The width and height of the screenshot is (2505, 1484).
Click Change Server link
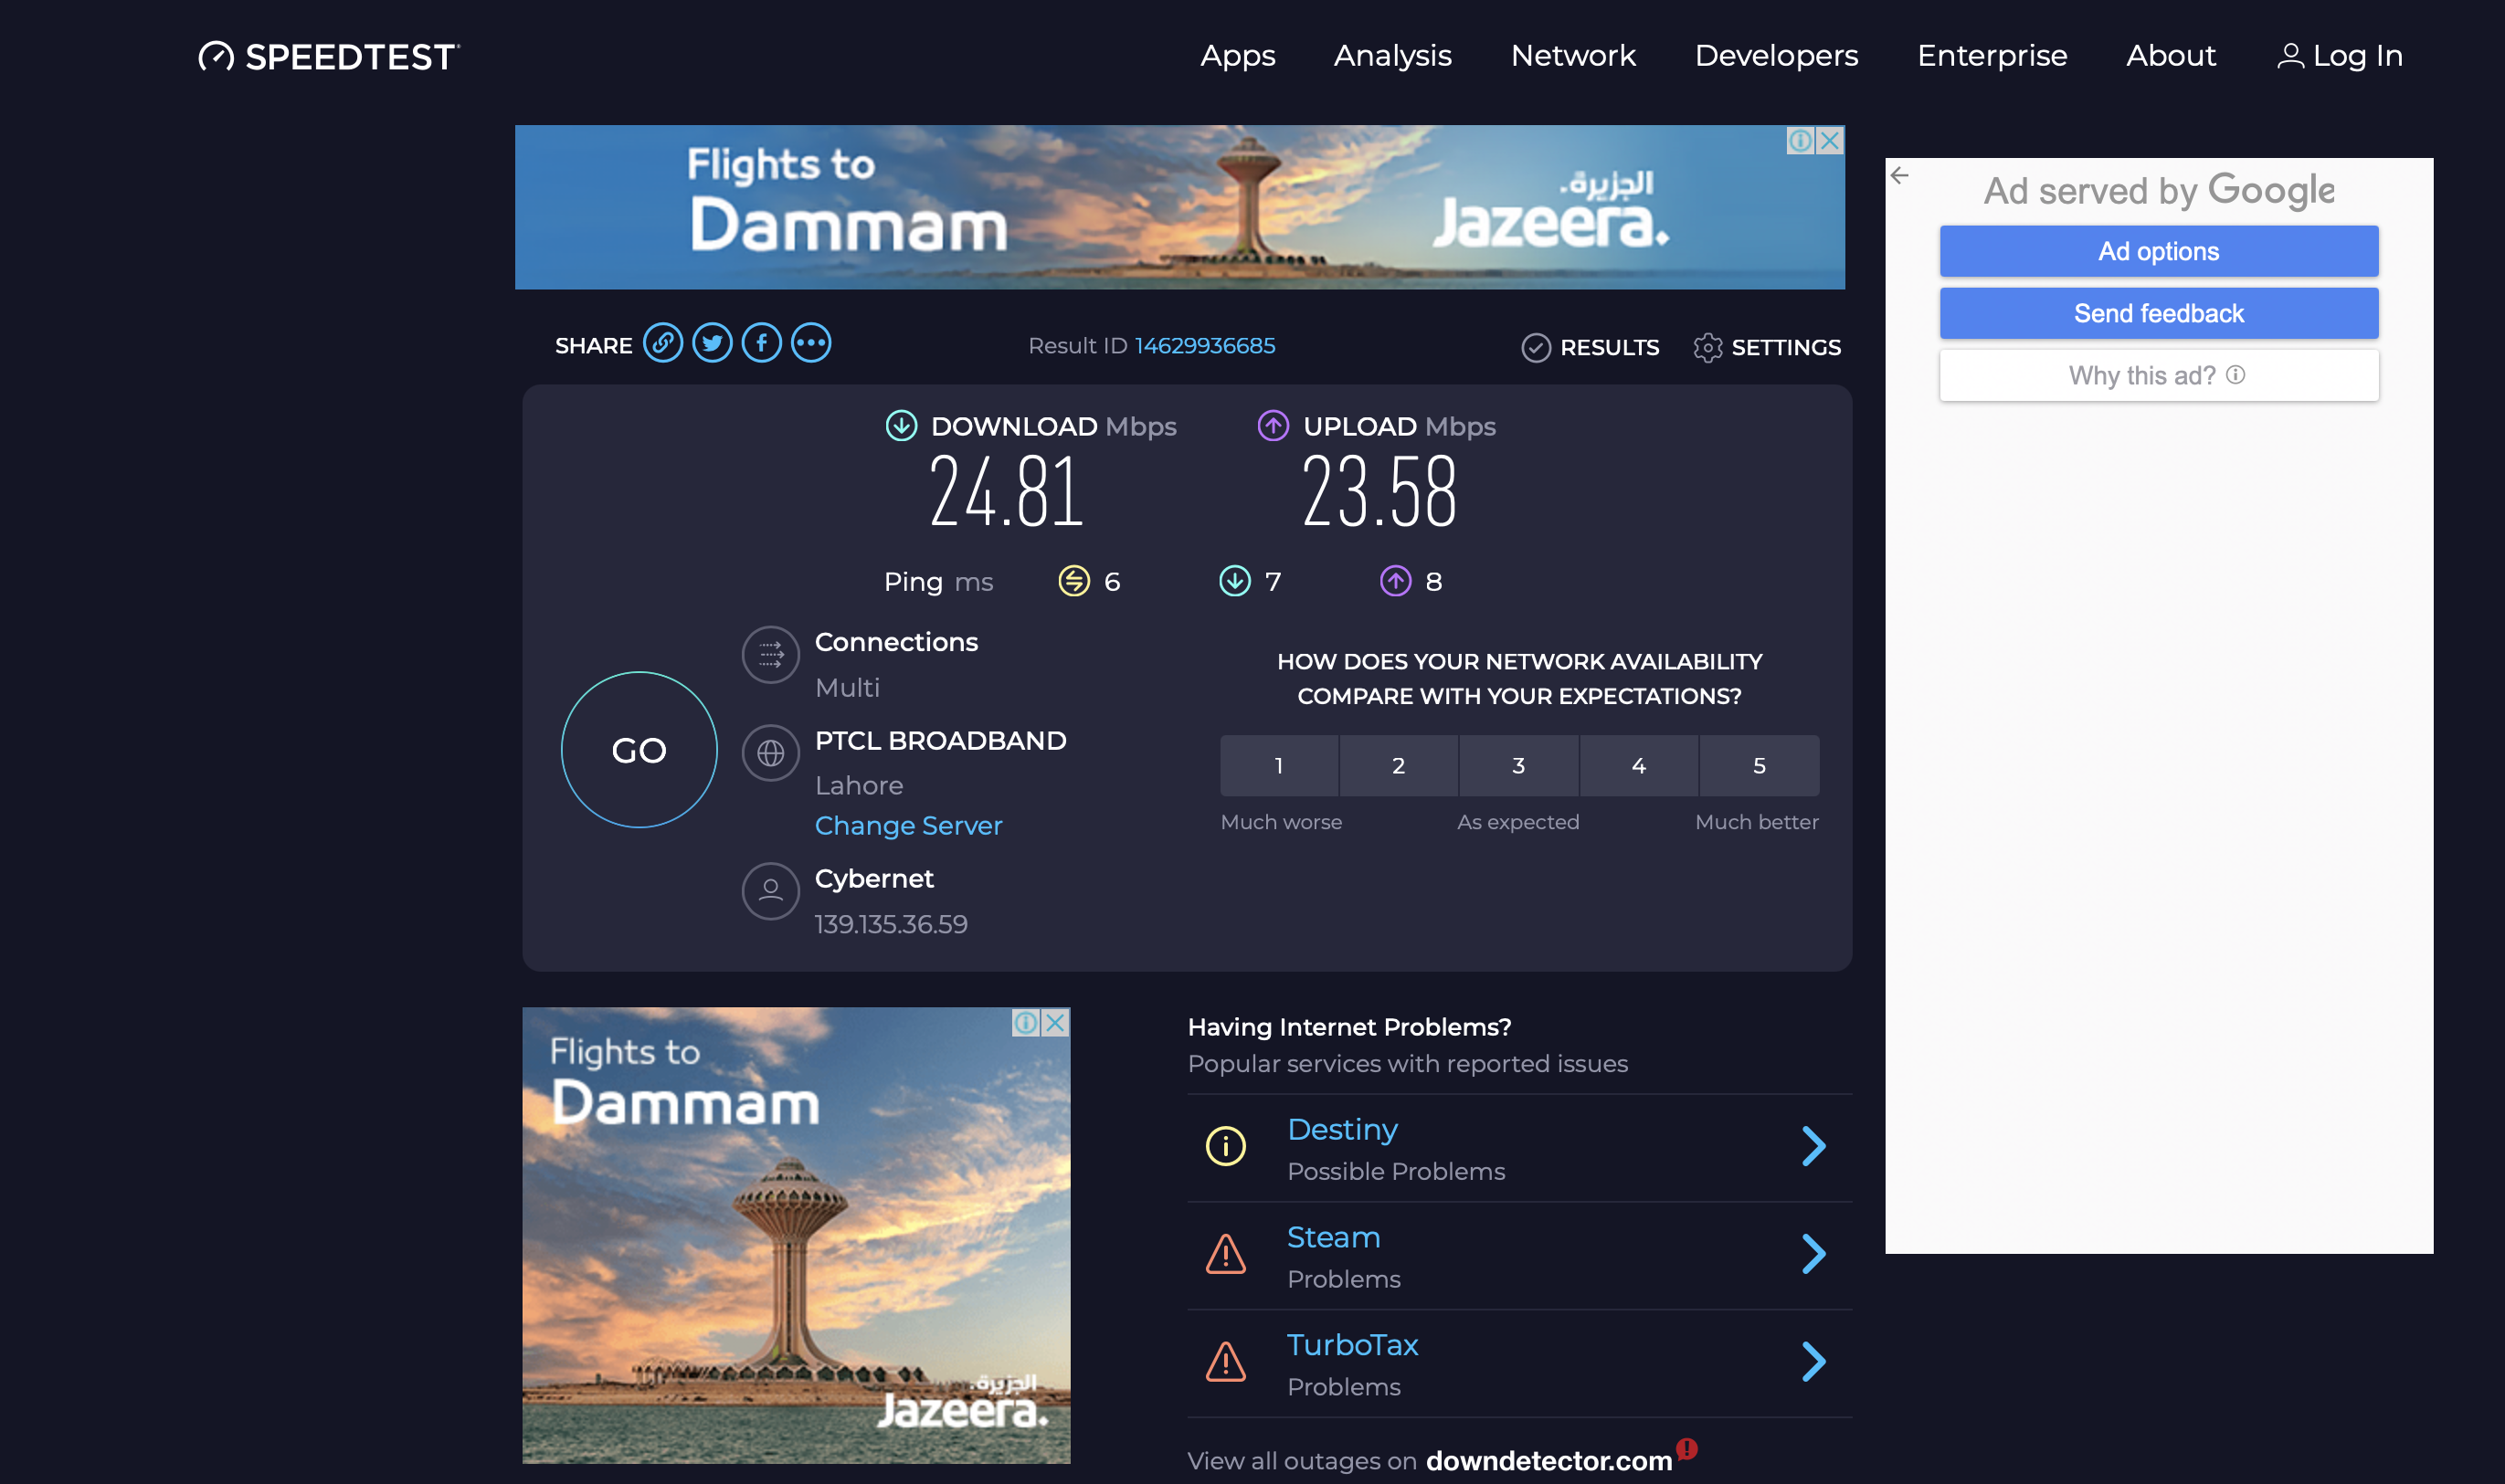point(908,826)
